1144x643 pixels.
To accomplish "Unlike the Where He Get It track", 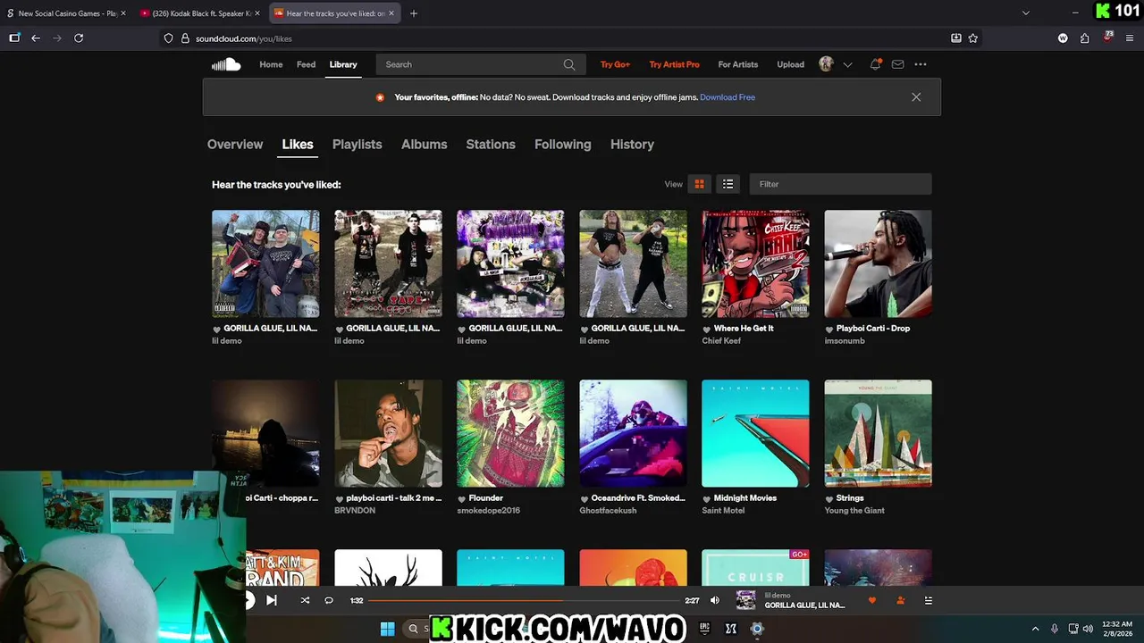I will pos(706,329).
